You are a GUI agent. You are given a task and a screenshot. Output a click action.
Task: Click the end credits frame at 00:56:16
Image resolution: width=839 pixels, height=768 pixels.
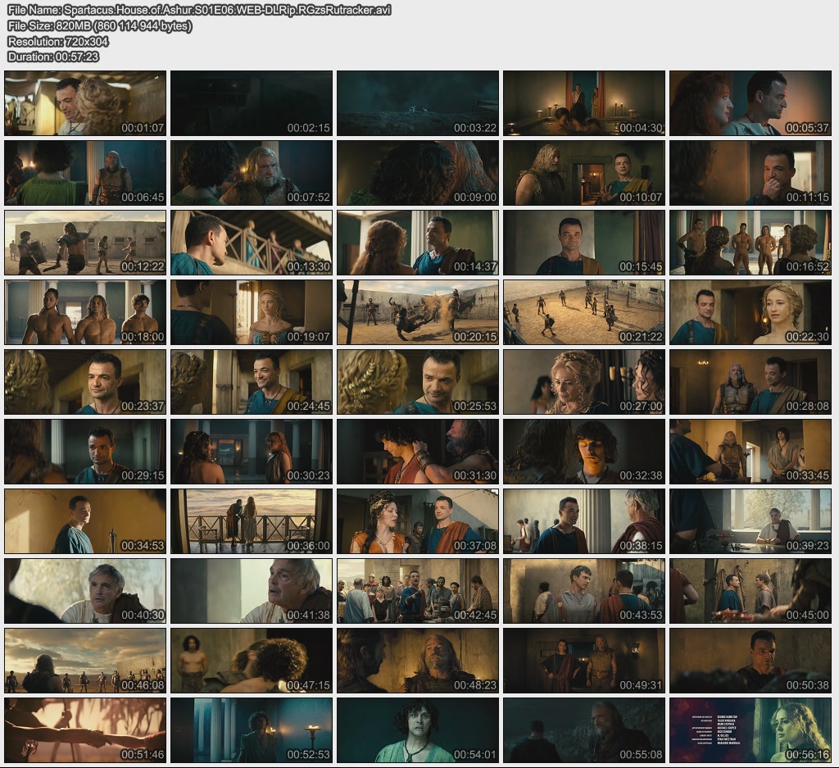pyautogui.click(x=751, y=730)
